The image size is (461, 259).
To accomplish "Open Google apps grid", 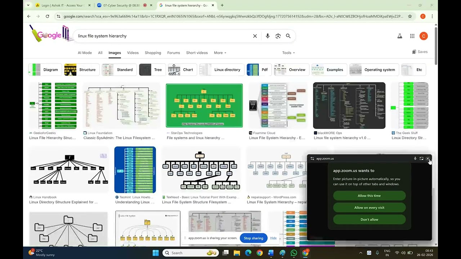I will (x=412, y=36).
